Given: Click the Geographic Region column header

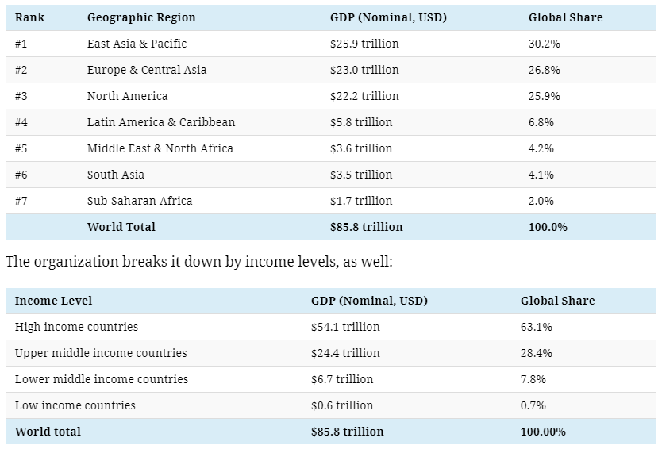Looking at the screenshot, I should [141, 17].
